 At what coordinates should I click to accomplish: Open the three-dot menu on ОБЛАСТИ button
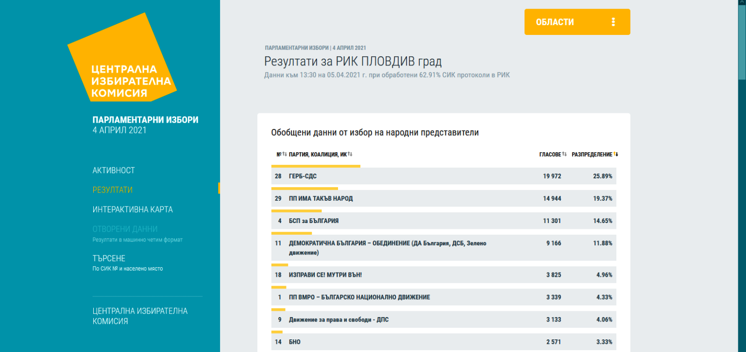tap(613, 22)
